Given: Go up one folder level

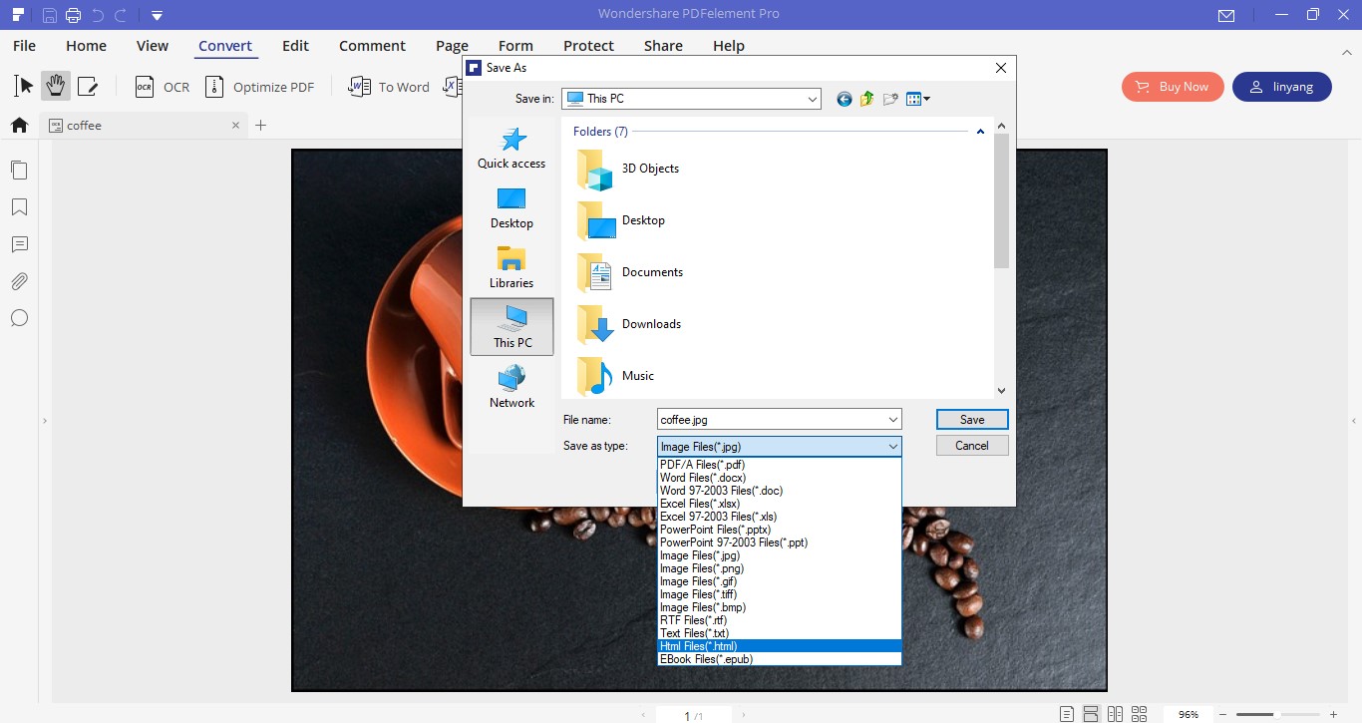Looking at the screenshot, I should pyautogui.click(x=866, y=99).
